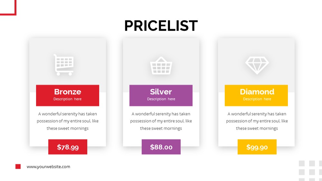Click "Description here" under Silver
Image resolution: width=322 pixels, height=181 pixels.
pos(161,99)
